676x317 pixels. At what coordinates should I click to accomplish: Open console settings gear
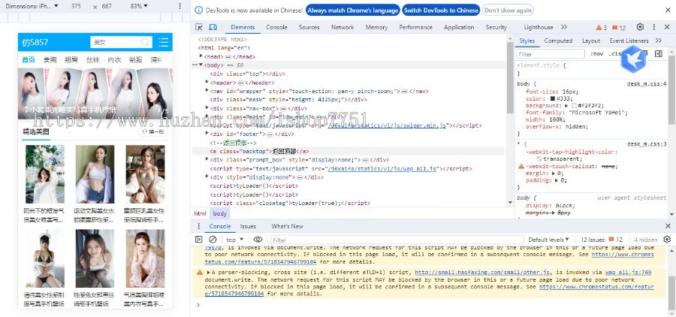point(667,240)
